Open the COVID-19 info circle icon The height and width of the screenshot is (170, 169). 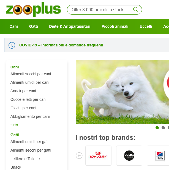(12, 45)
